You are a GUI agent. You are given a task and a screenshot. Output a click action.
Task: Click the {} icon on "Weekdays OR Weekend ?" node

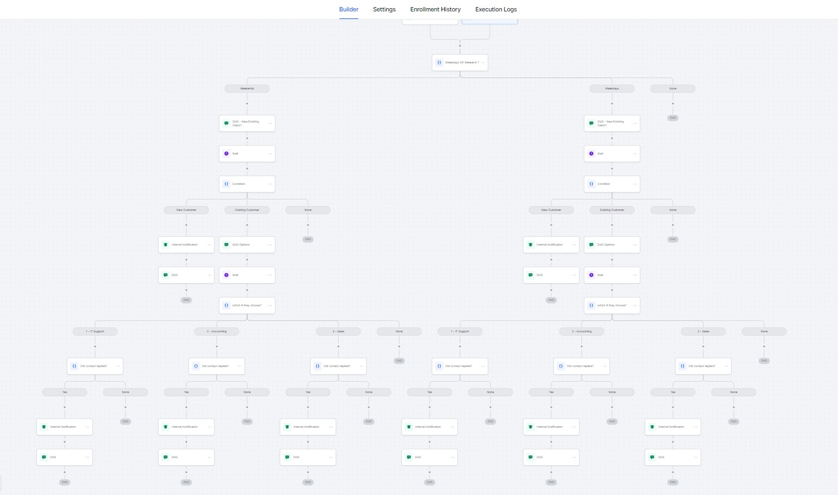click(440, 62)
